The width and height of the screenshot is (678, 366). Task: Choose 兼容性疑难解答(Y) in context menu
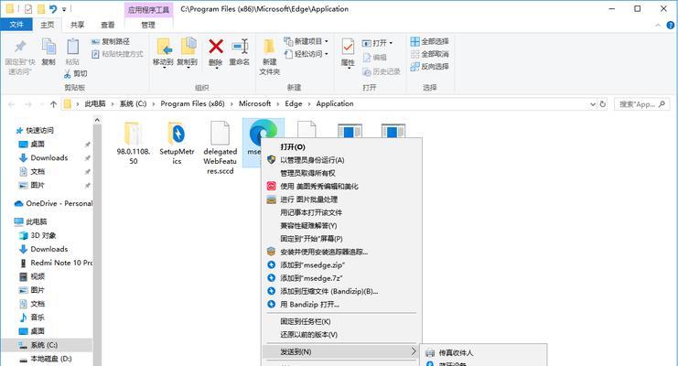click(x=339, y=226)
